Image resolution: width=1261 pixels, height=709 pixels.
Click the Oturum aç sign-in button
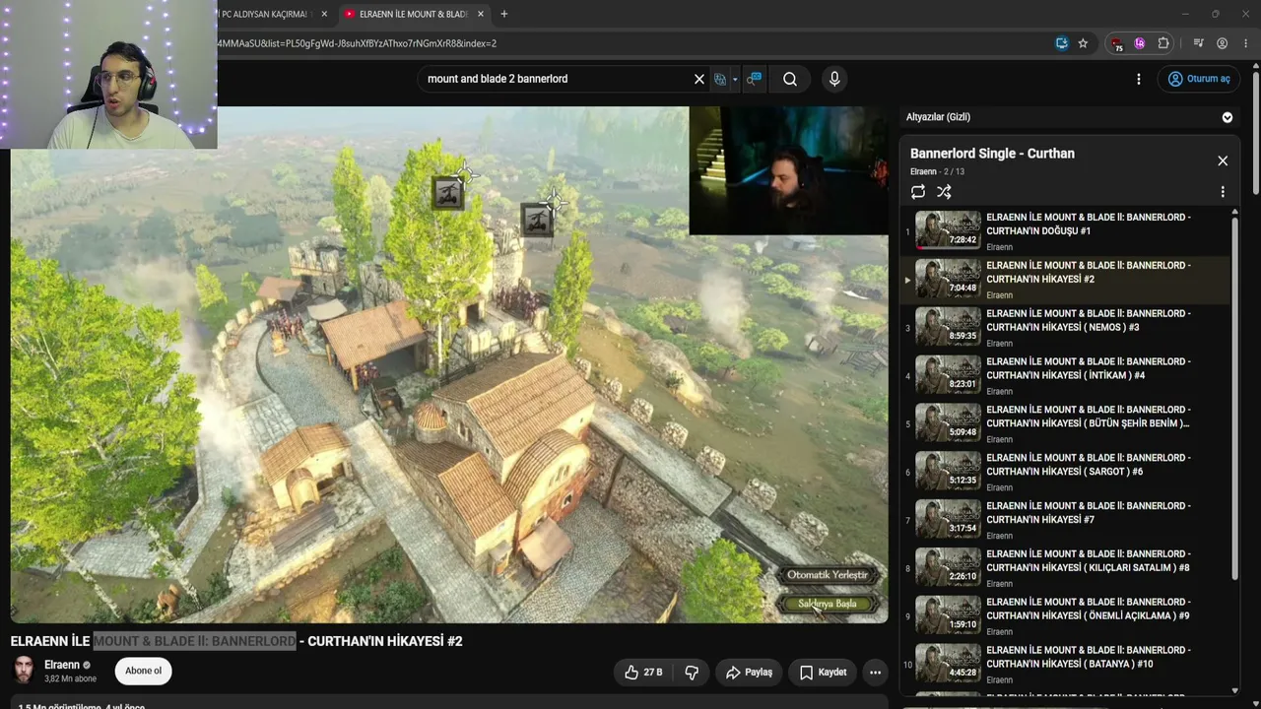tap(1199, 79)
